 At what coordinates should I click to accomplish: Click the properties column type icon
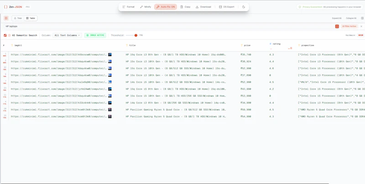click(x=299, y=45)
